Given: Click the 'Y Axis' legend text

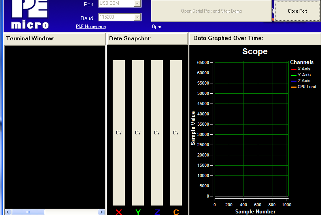Looking at the screenshot, I should [304, 75].
